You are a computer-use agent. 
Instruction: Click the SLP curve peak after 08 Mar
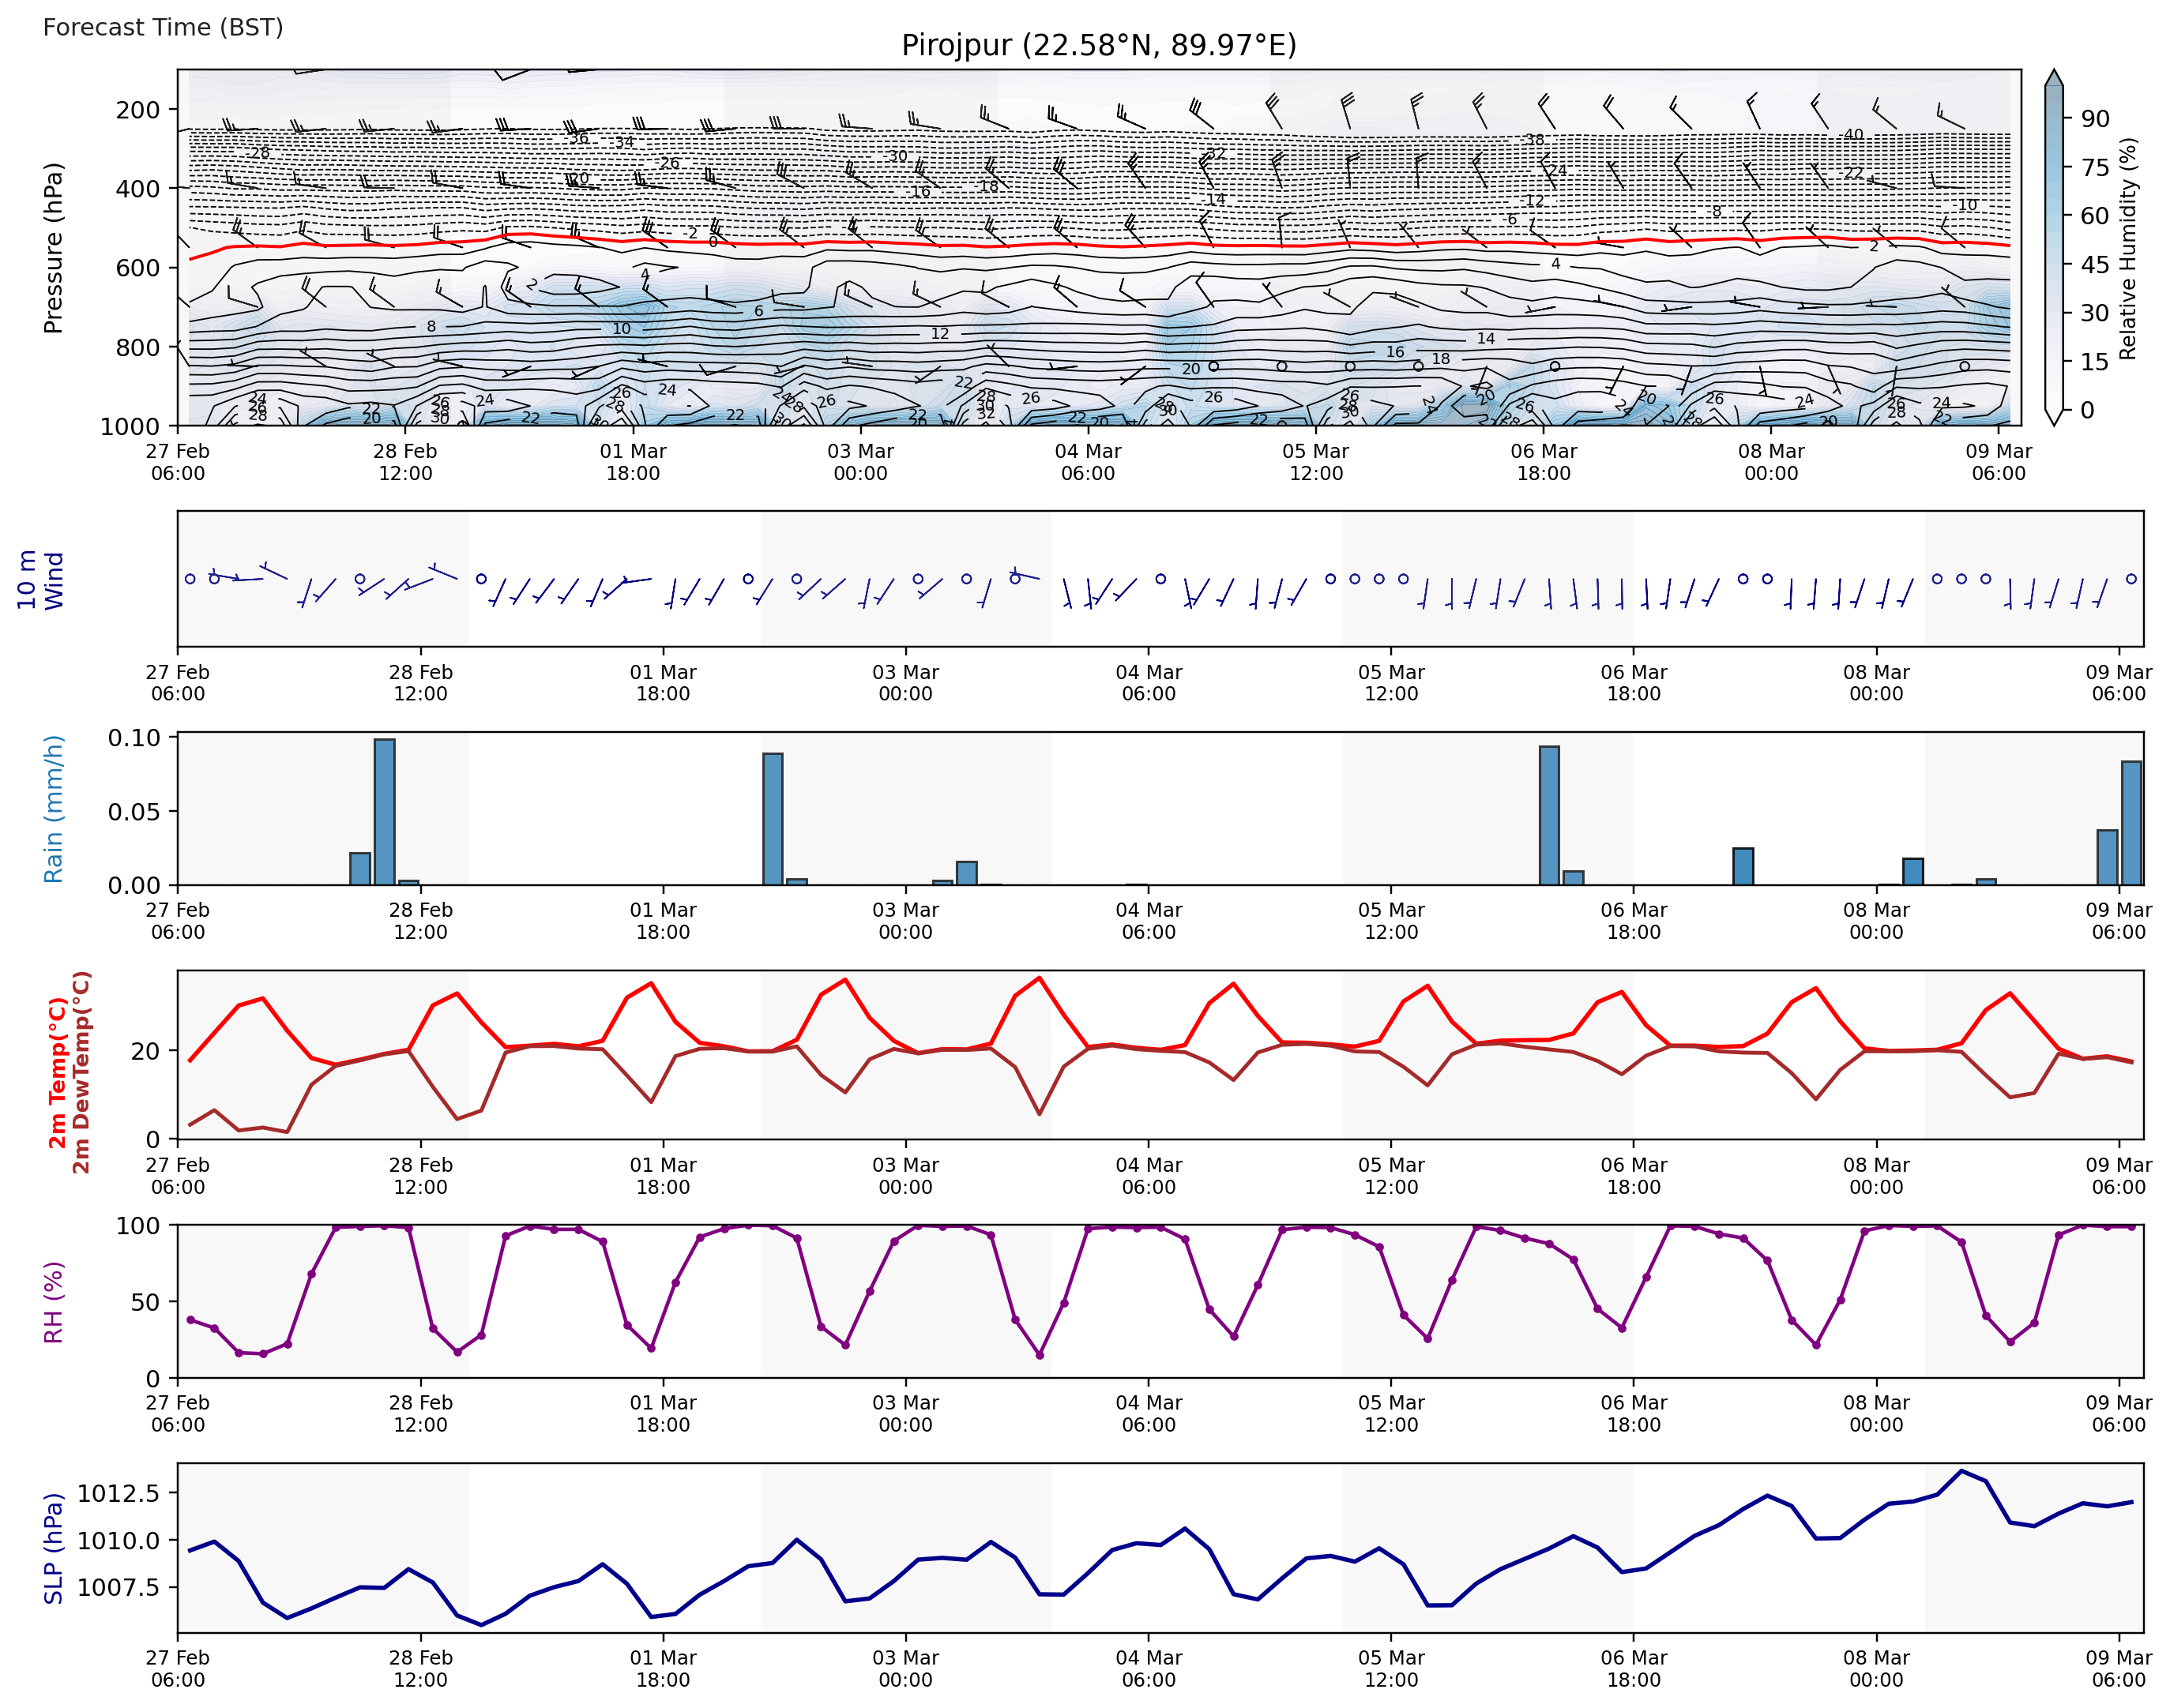pos(1962,1471)
